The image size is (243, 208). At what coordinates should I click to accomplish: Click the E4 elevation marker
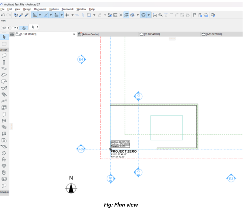point(81,59)
